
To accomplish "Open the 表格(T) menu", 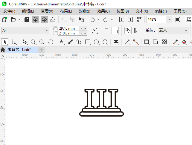I will (161, 11).
